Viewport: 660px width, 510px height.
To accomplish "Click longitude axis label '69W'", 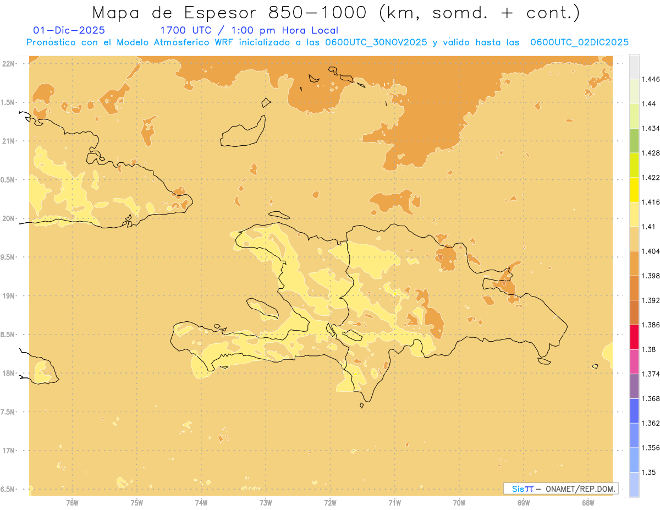I will 524,502.
